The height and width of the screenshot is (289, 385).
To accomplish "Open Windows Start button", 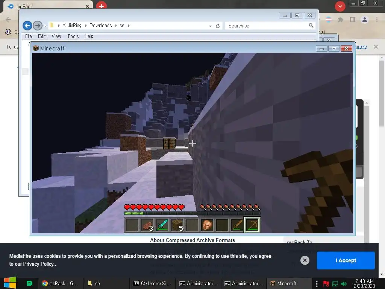I will [10, 283].
